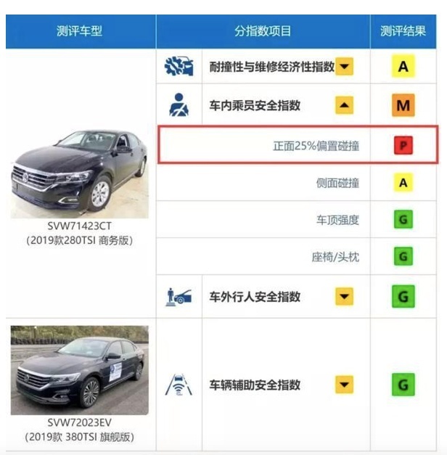Click the pedestrian safety icon
Viewport: 447px width, 455px height.
pyautogui.click(x=179, y=297)
